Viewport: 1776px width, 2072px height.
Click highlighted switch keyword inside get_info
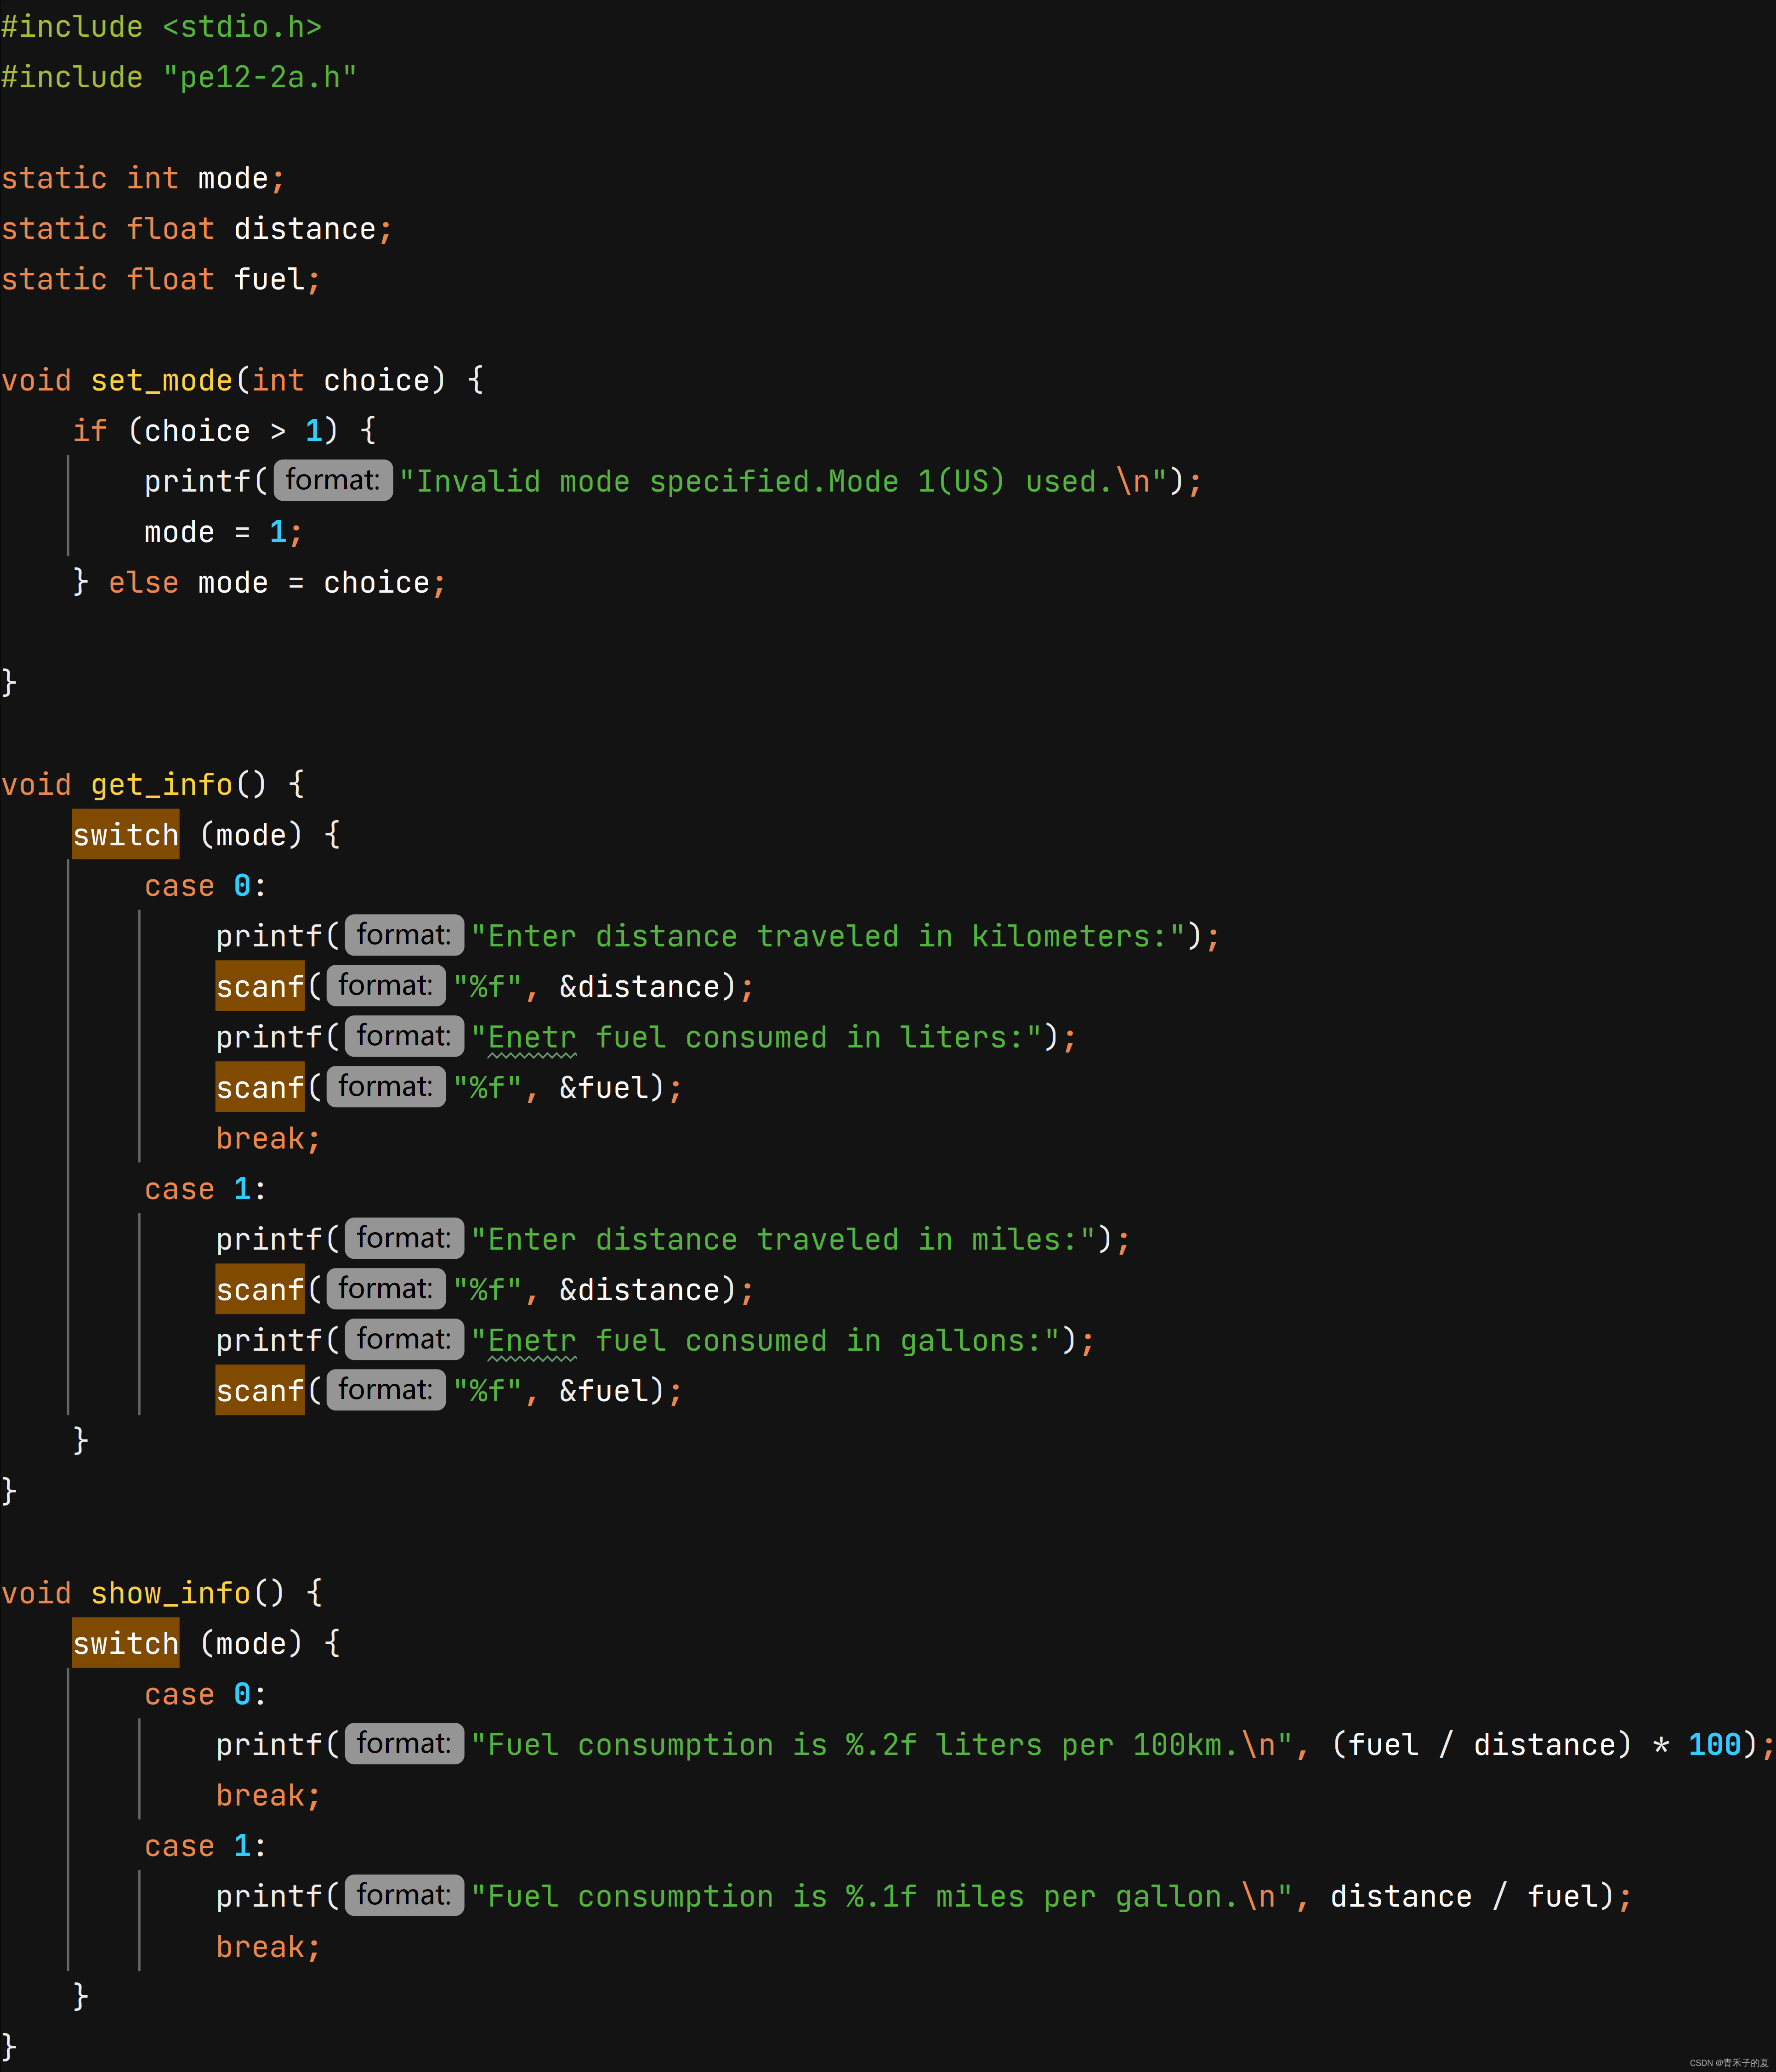[x=125, y=835]
